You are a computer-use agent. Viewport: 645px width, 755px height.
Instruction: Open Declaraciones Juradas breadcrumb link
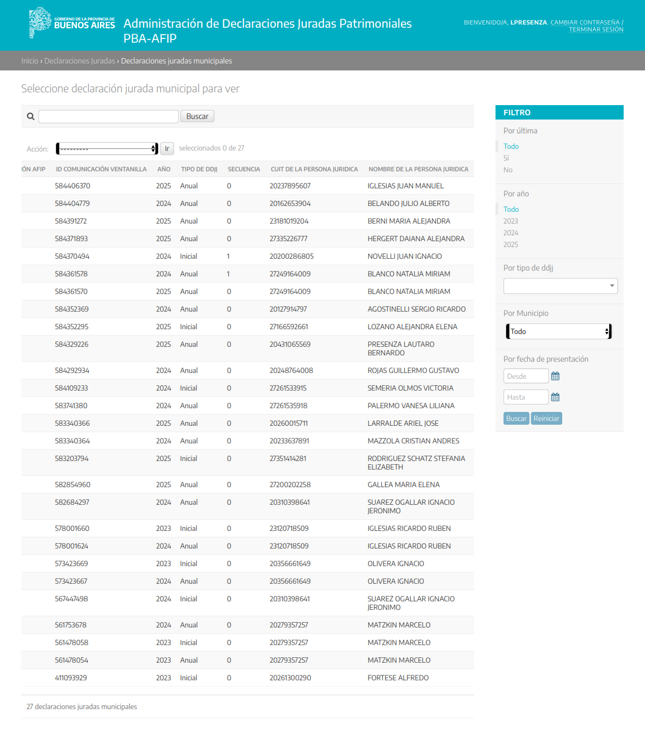[80, 61]
